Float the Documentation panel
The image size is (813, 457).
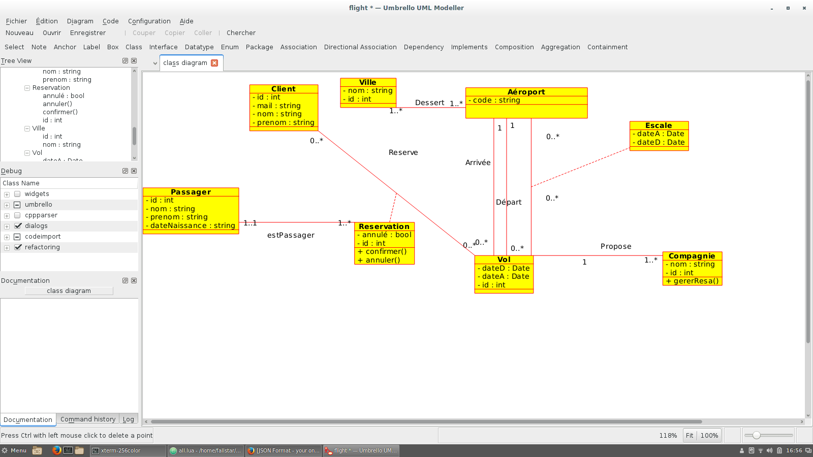[125, 280]
